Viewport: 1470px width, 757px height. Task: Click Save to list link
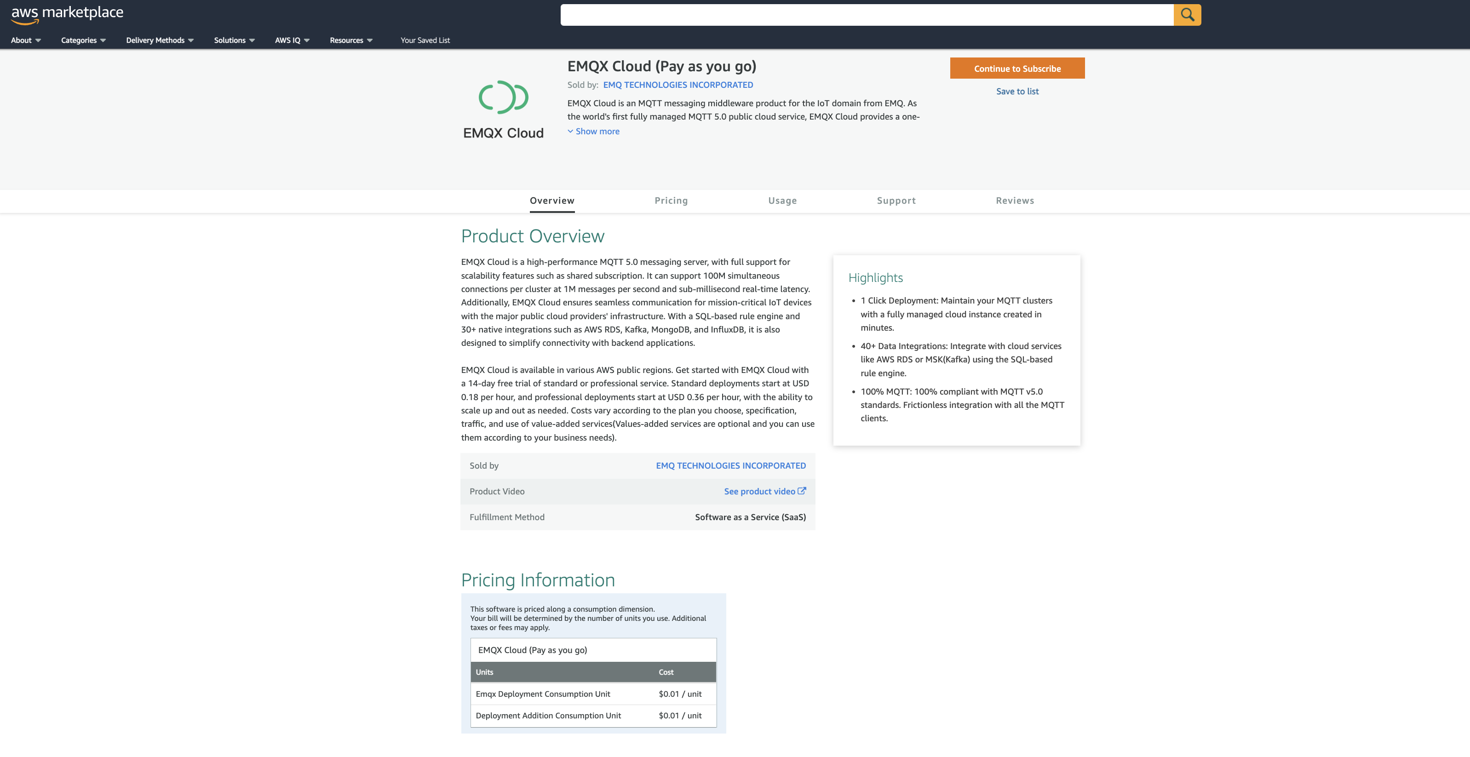tap(1017, 91)
